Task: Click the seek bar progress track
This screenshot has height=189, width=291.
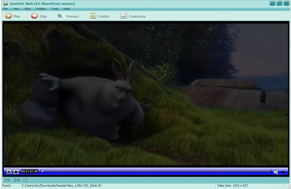Action: click(156, 171)
